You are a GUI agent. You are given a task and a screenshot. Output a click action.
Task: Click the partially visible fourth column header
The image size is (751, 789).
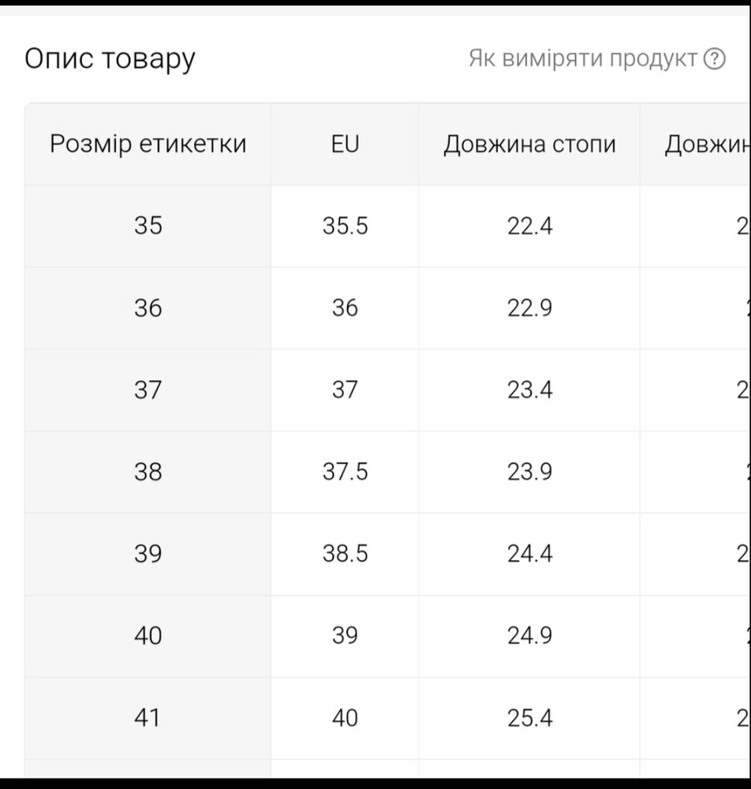[696, 144]
